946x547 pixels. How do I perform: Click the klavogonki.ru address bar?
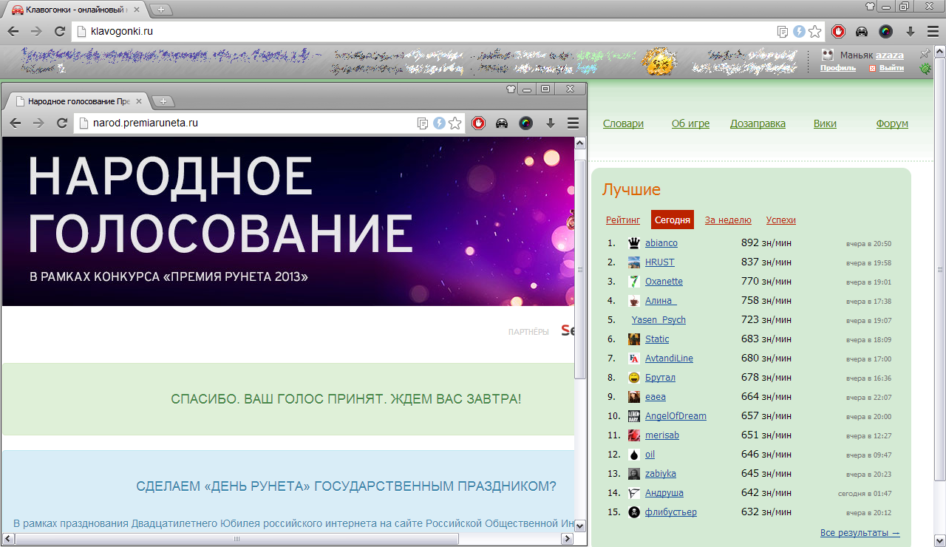[x=429, y=31]
